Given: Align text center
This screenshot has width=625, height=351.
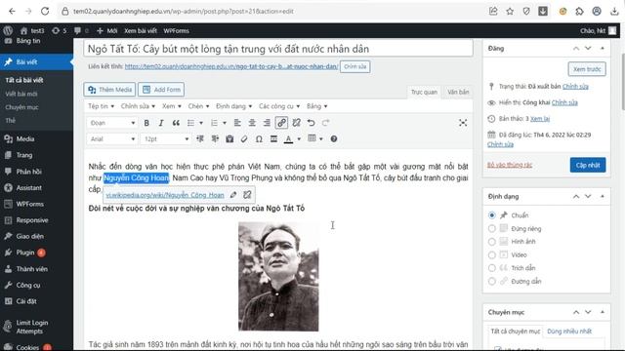Looking at the screenshot, I should [x=252, y=123].
